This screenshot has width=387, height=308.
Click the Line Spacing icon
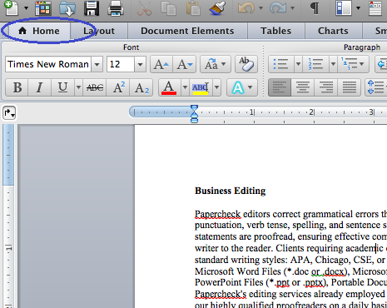point(376,87)
